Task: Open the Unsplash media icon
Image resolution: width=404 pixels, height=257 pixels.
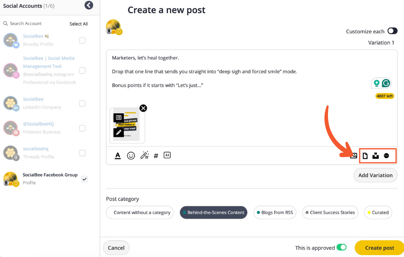Action: tap(375, 156)
